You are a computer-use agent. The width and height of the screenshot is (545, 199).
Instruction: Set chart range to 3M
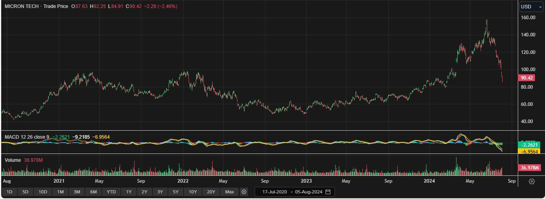click(76, 192)
